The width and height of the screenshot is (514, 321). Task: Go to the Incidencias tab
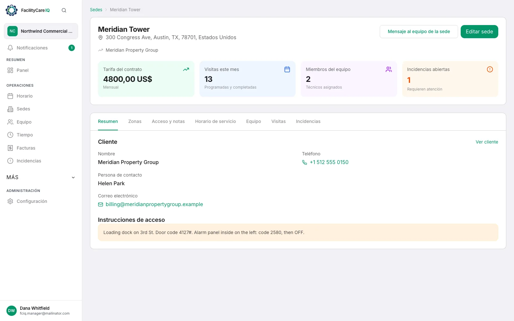(308, 121)
